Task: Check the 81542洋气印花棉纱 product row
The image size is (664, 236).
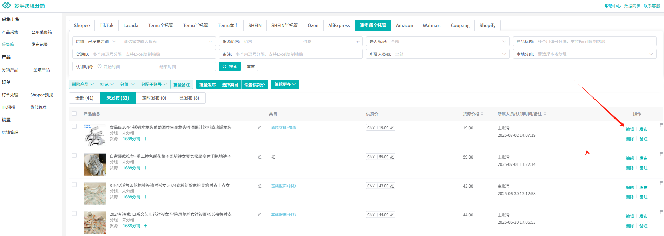Action: 74,185
